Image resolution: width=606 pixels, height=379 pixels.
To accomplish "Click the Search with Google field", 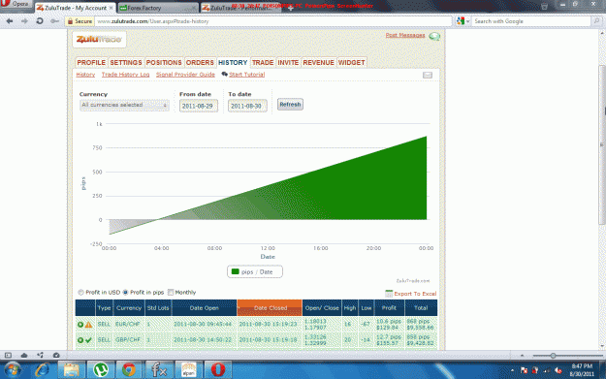I will click(531, 21).
